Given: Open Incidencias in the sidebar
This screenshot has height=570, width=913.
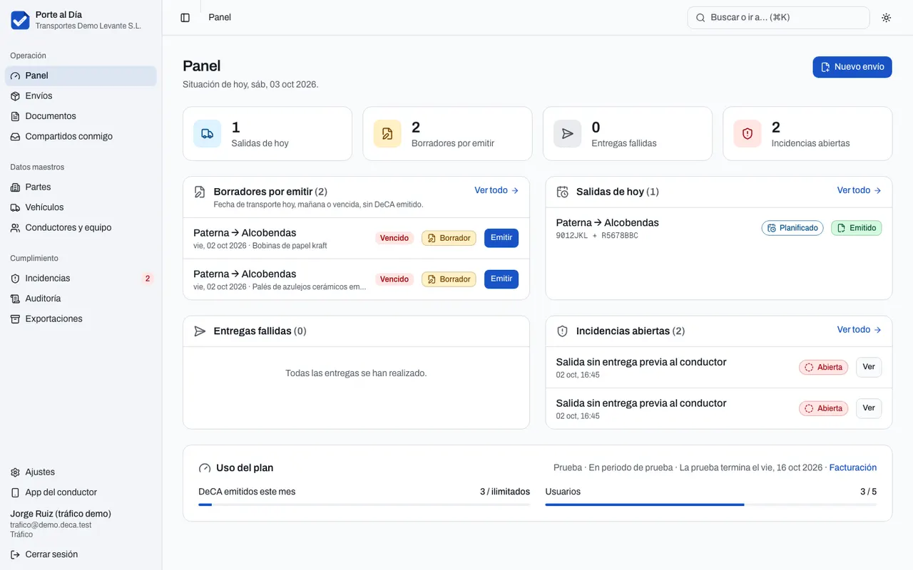Looking at the screenshot, I should (x=81, y=279).
